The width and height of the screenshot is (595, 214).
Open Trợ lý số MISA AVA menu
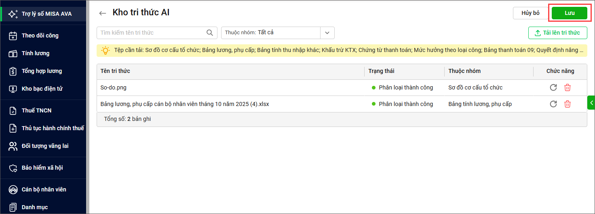click(x=46, y=14)
